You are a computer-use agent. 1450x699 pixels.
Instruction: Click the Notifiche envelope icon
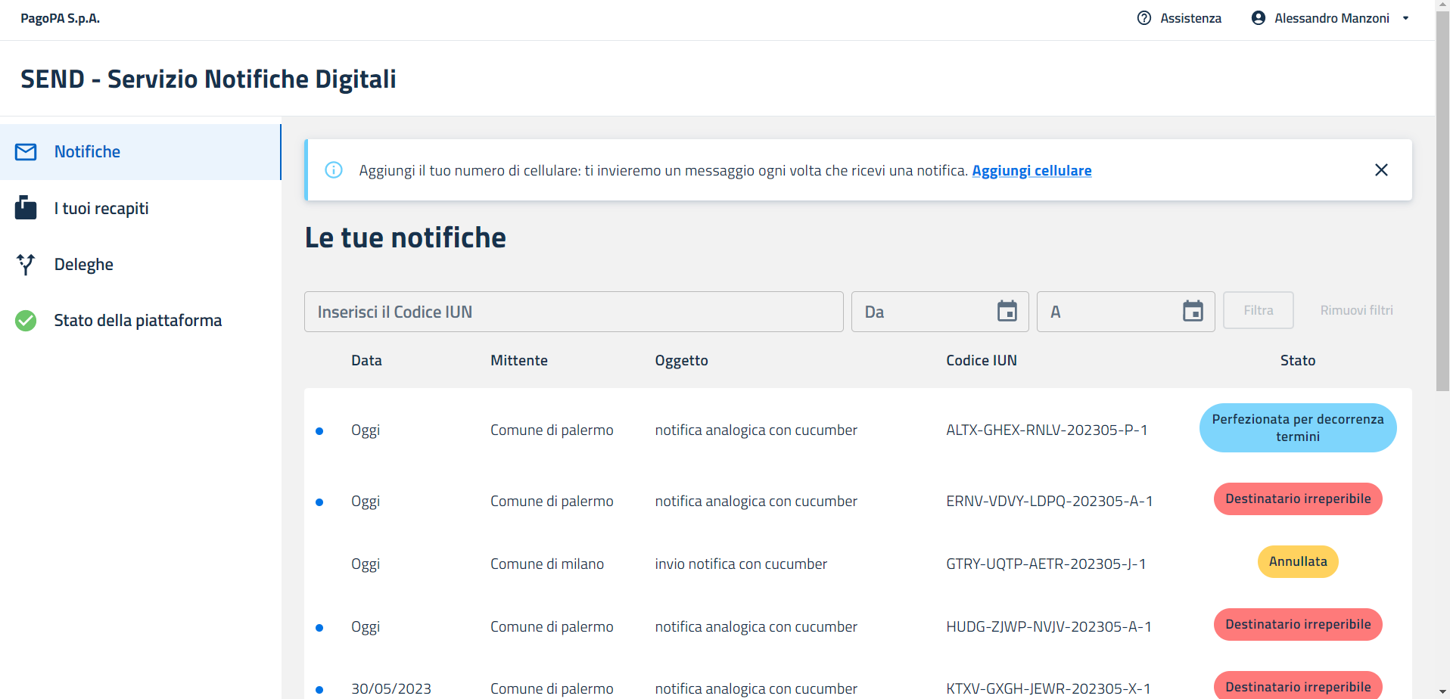[26, 152]
